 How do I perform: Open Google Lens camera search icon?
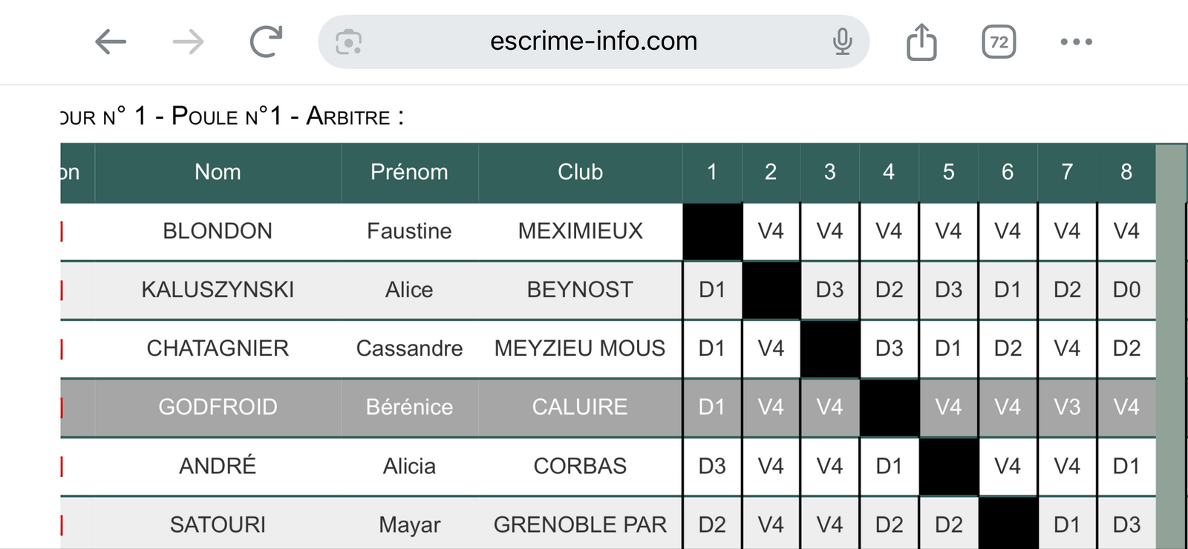point(348,42)
